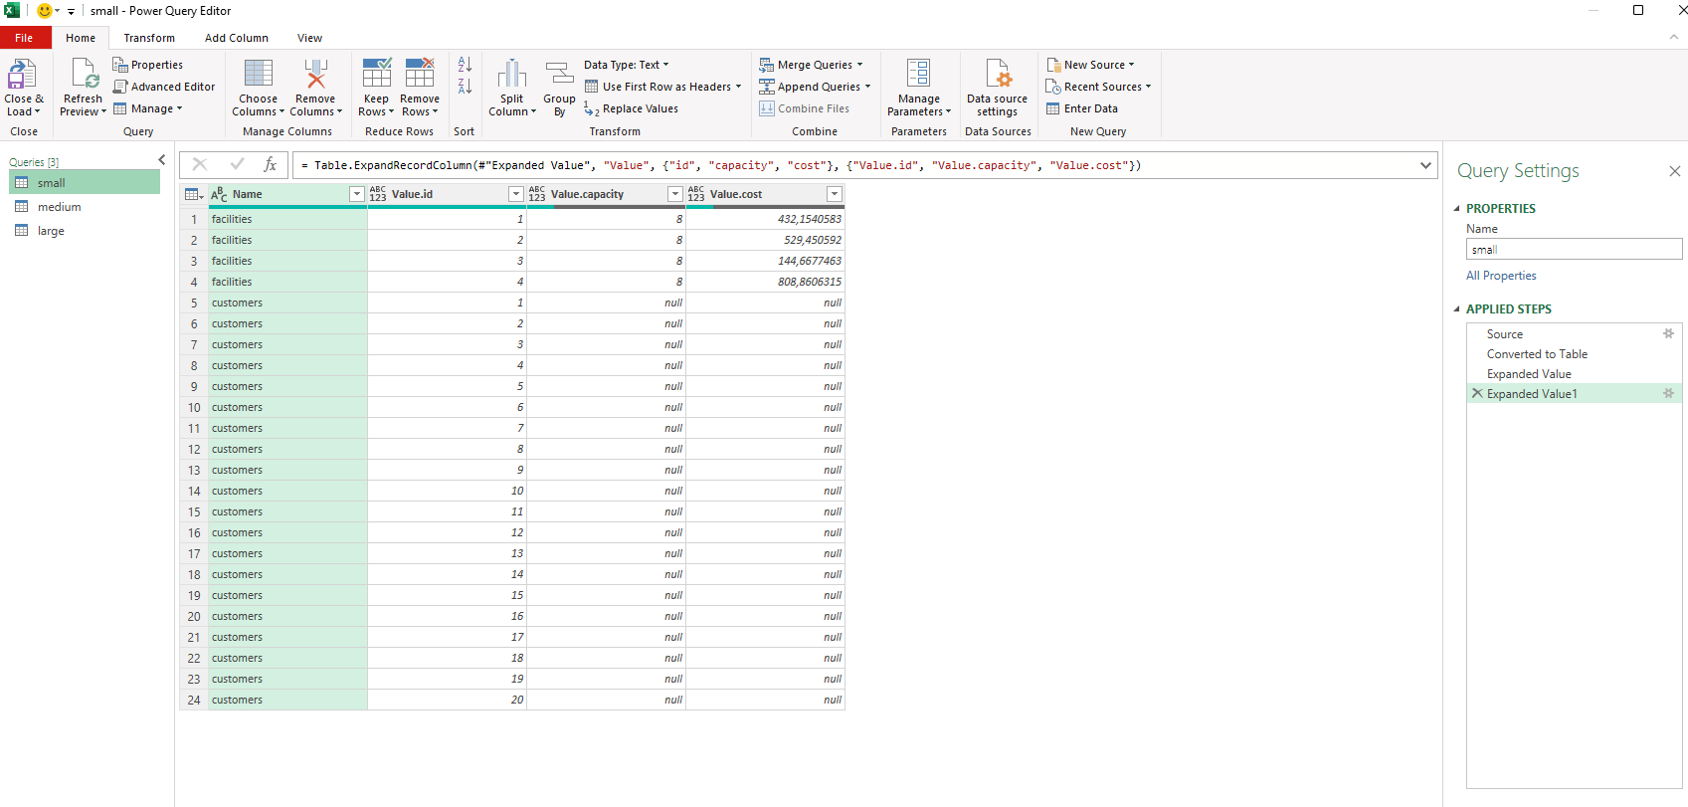Click the table corner menu icon

pos(194,194)
